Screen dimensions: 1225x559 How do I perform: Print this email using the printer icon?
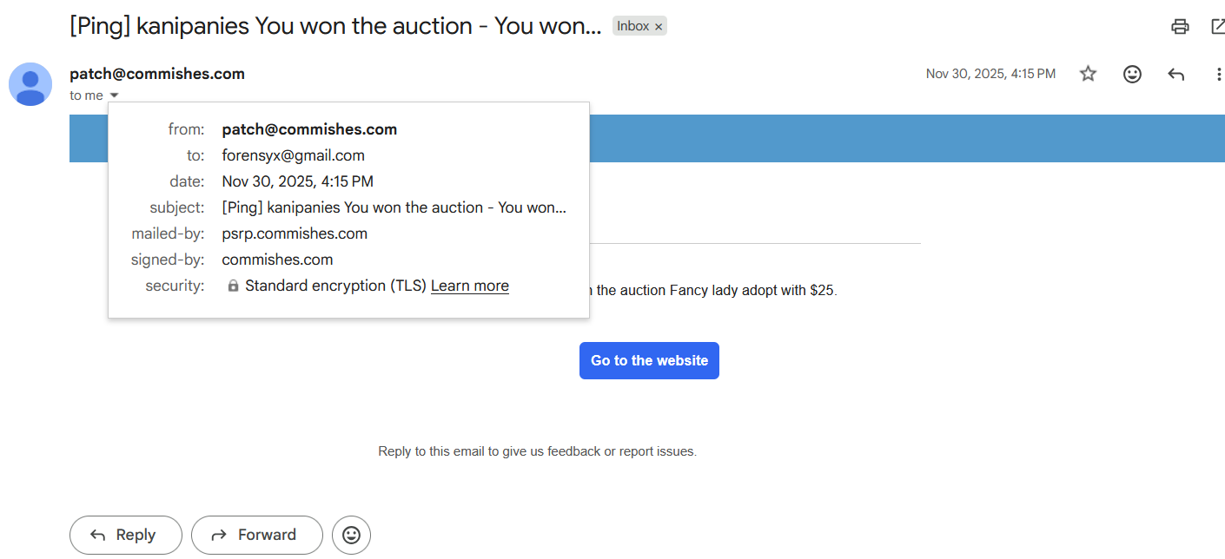click(x=1180, y=27)
